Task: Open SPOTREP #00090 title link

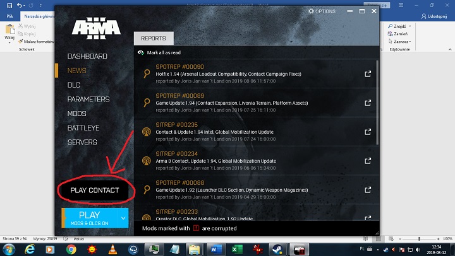Action: [x=179, y=67]
